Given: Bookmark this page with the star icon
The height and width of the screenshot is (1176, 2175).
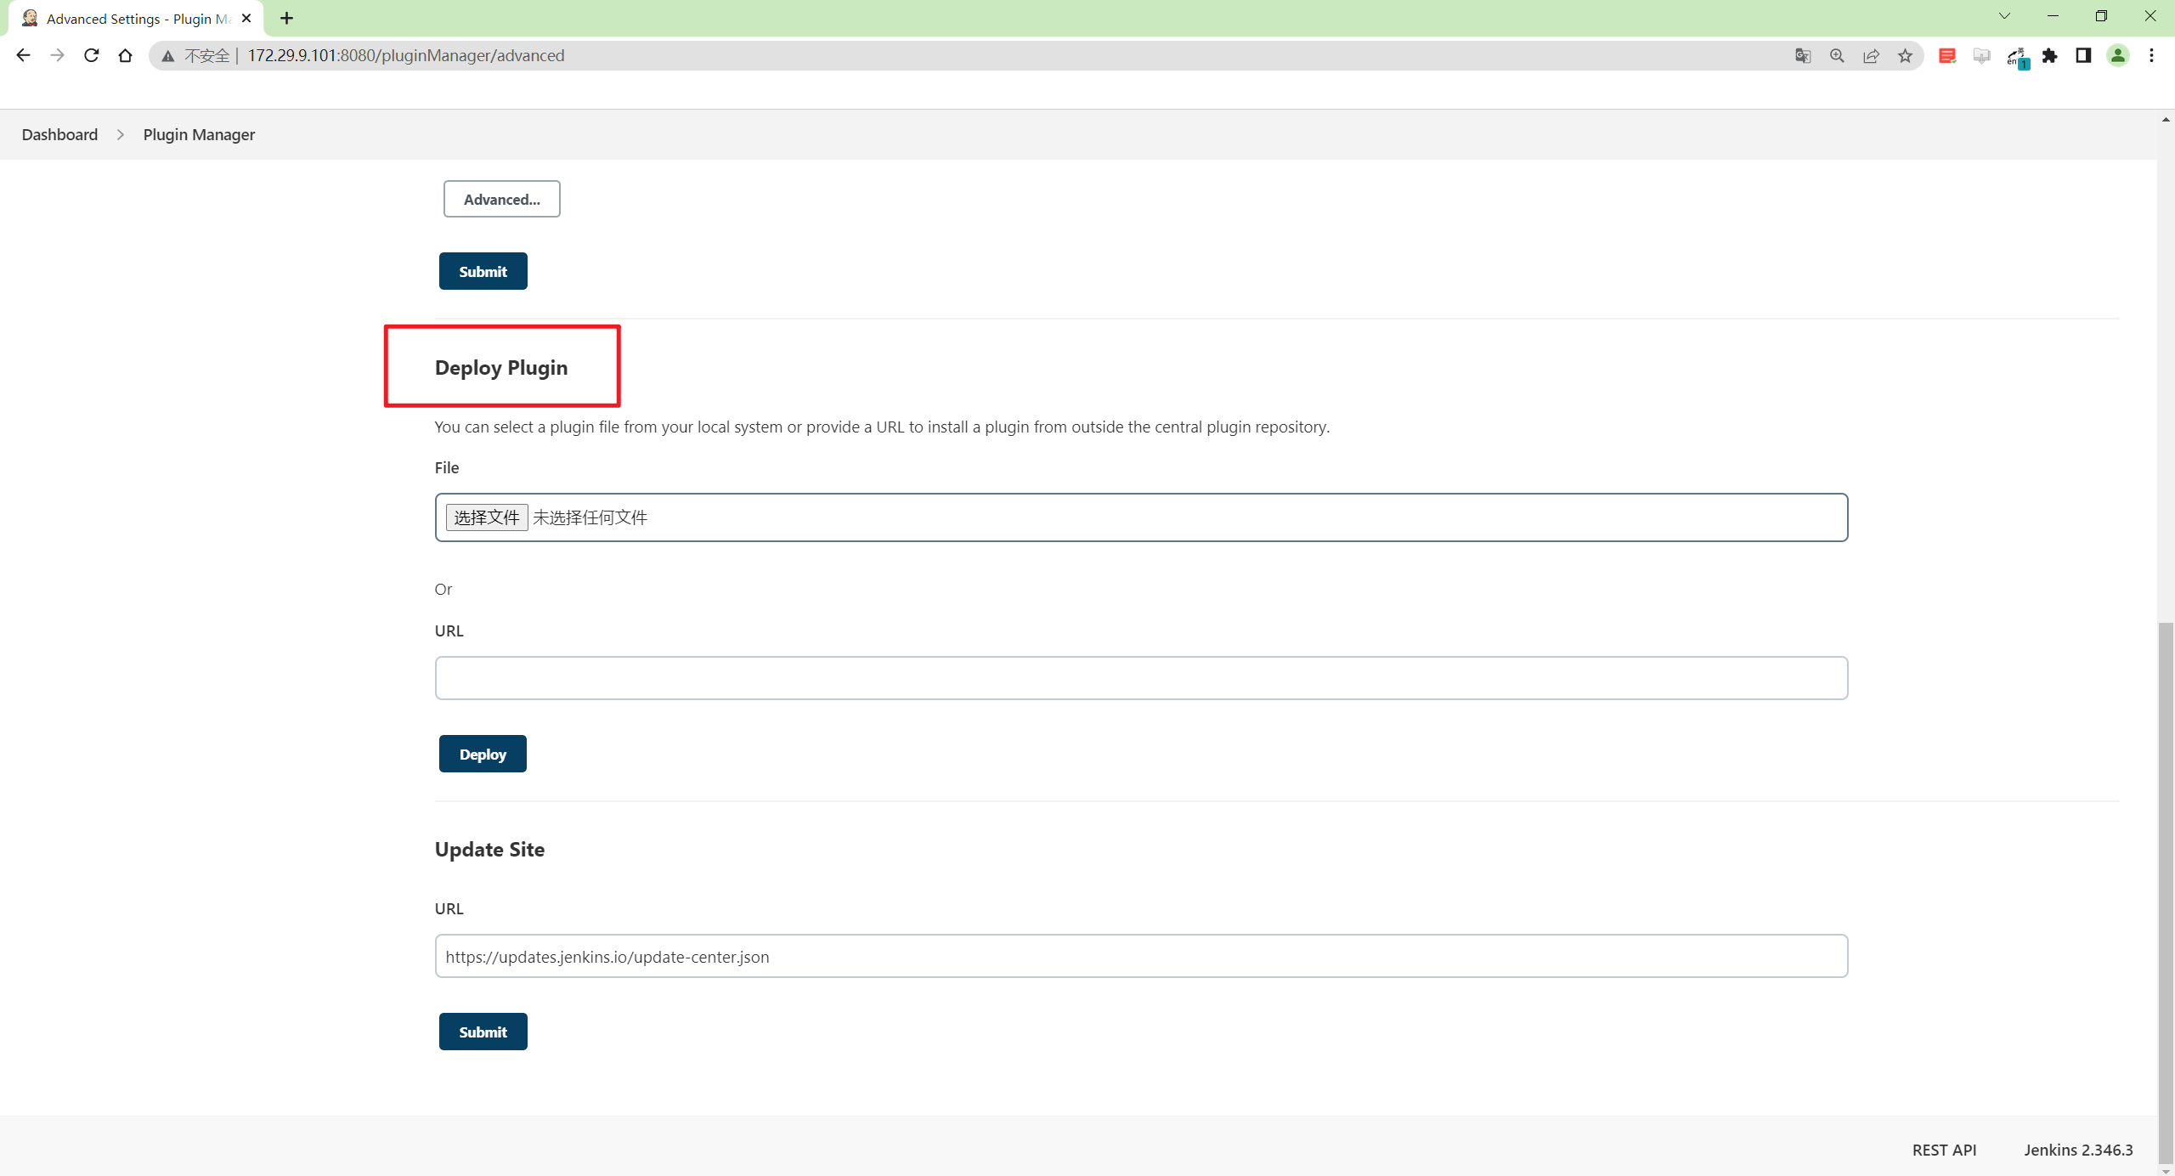Looking at the screenshot, I should coord(1905,56).
